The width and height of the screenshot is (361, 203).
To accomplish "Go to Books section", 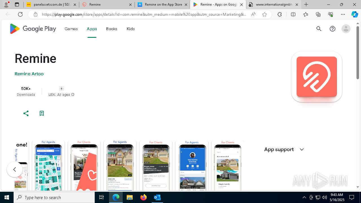I will coord(112,29).
